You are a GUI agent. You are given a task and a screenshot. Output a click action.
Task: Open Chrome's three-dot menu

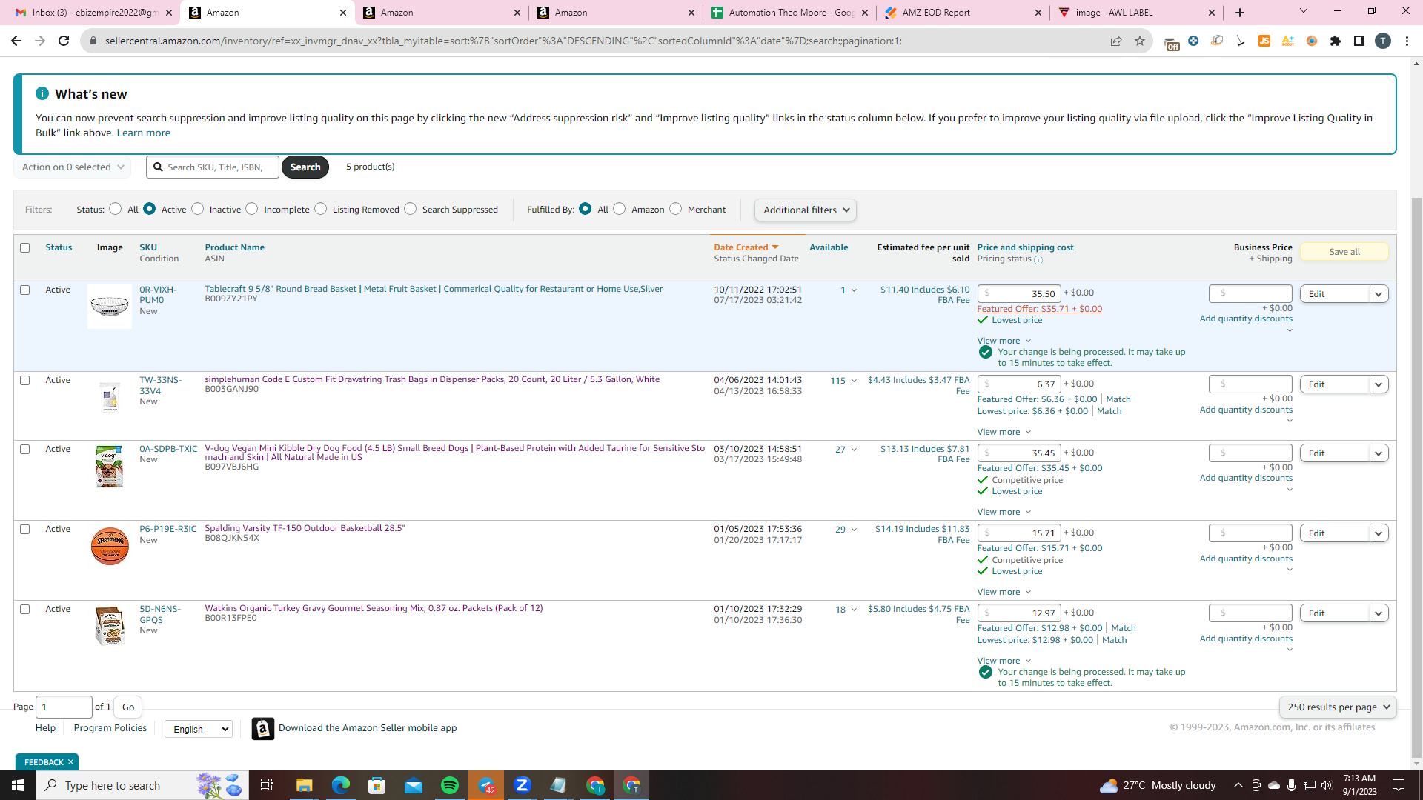coord(1407,41)
